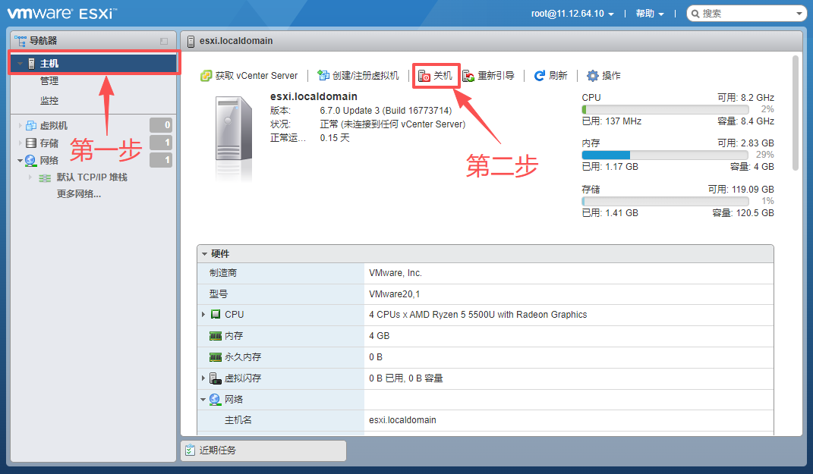Image resolution: width=813 pixels, height=474 pixels.
Task: Click 'VMware20,1' model value
Action: point(395,294)
